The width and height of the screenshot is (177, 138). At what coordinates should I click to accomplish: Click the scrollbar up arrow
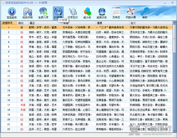(x=174, y=23)
